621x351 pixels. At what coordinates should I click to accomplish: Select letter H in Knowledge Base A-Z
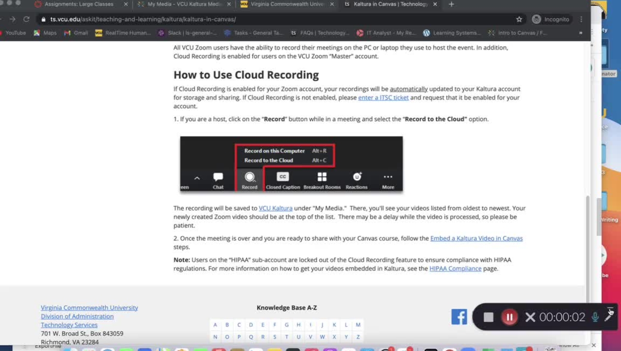(298, 325)
